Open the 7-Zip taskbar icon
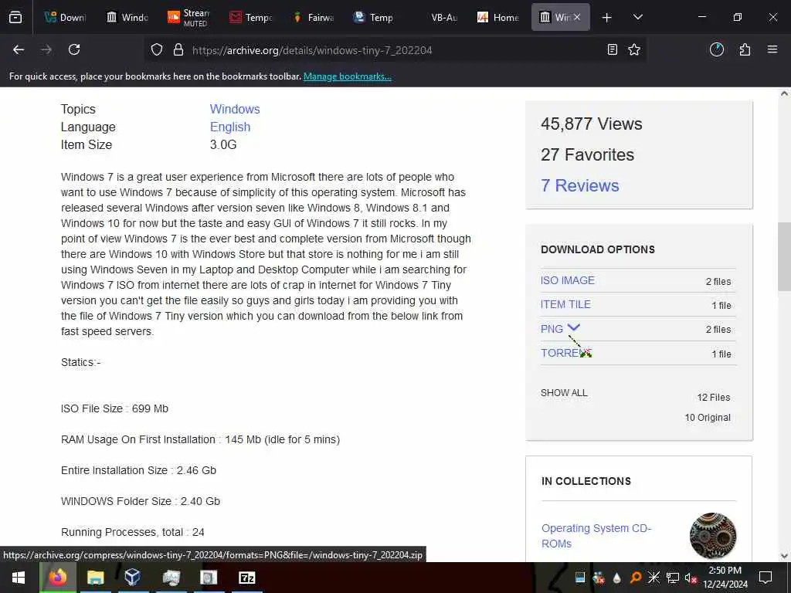This screenshot has width=791, height=593. (246, 578)
